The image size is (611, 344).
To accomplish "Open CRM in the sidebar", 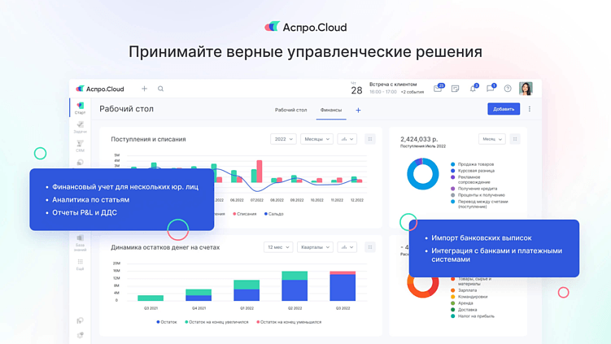I will coord(81,146).
